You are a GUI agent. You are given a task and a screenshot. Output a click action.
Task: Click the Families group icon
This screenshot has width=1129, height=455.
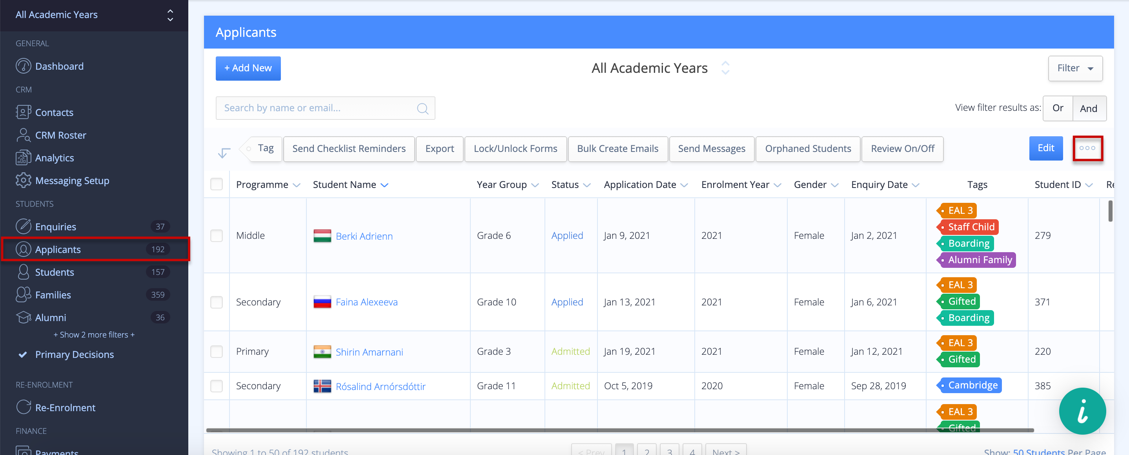(23, 294)
